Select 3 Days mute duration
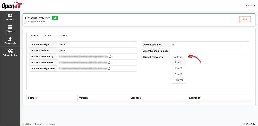 coord(179,68)
